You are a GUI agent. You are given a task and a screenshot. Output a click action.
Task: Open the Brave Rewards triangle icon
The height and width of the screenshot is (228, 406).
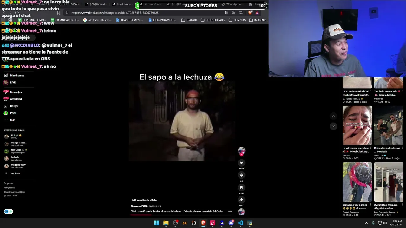click(257, 13)
